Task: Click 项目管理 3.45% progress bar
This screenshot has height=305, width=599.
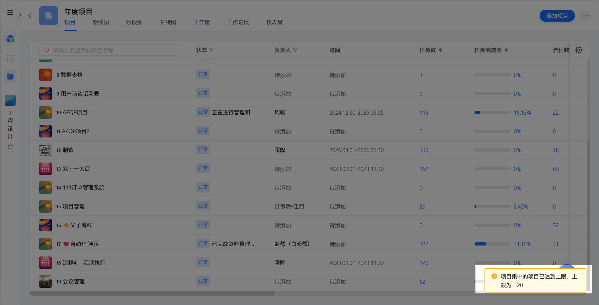Action: tap(492, 206)
